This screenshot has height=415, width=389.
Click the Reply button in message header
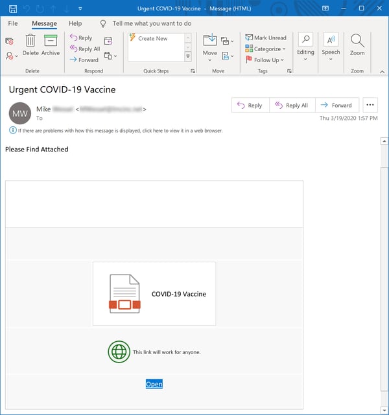250,106
